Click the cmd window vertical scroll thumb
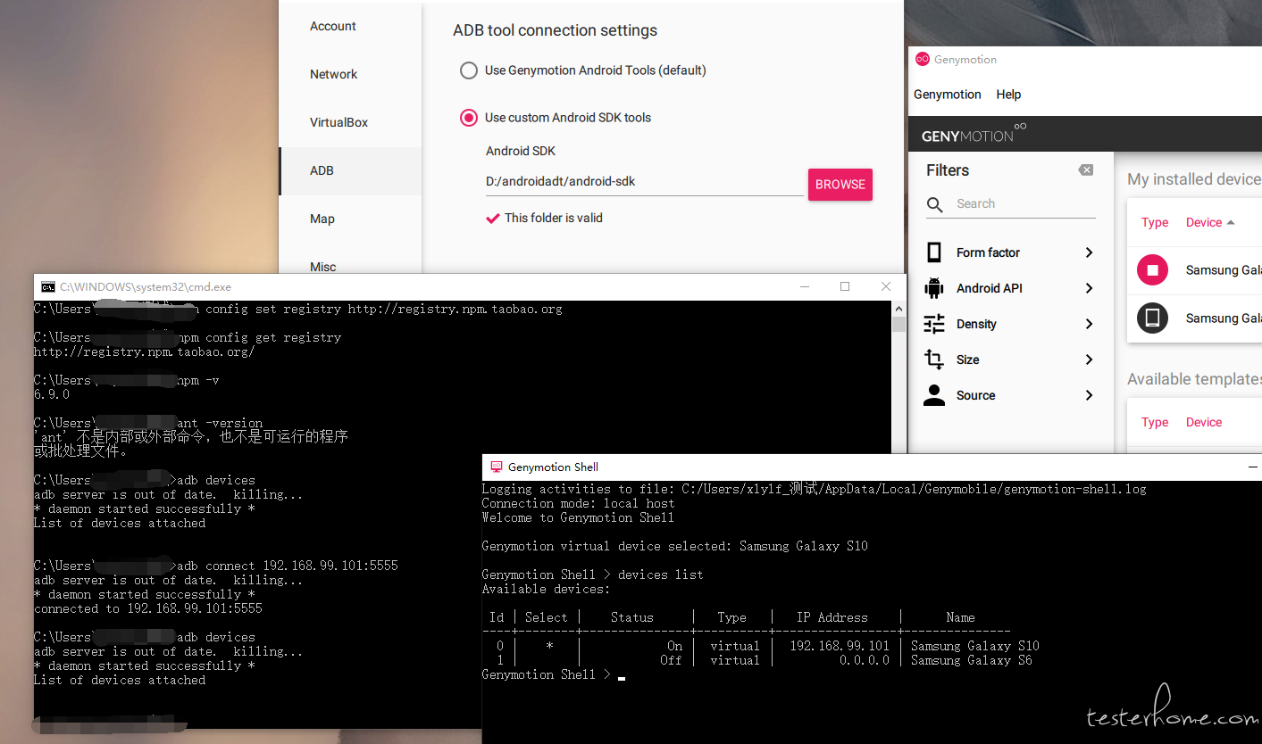Image resolution: width=1262 pixels, height=744 pixels. click(899, 325)
